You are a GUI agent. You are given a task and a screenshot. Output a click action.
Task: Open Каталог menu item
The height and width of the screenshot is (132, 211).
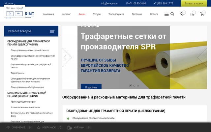click(66, 14)
